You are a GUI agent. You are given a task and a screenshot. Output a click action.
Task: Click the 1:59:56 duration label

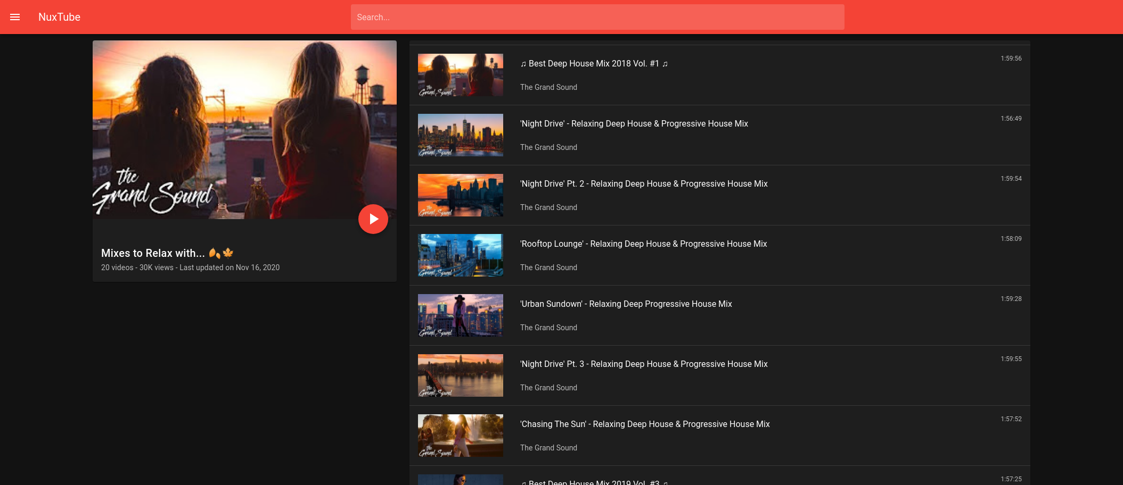[x=1011, y=58]
